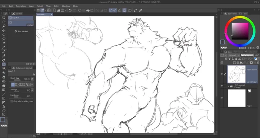
Task: Select the Fill bucket tool
Action: click(4, 86)
